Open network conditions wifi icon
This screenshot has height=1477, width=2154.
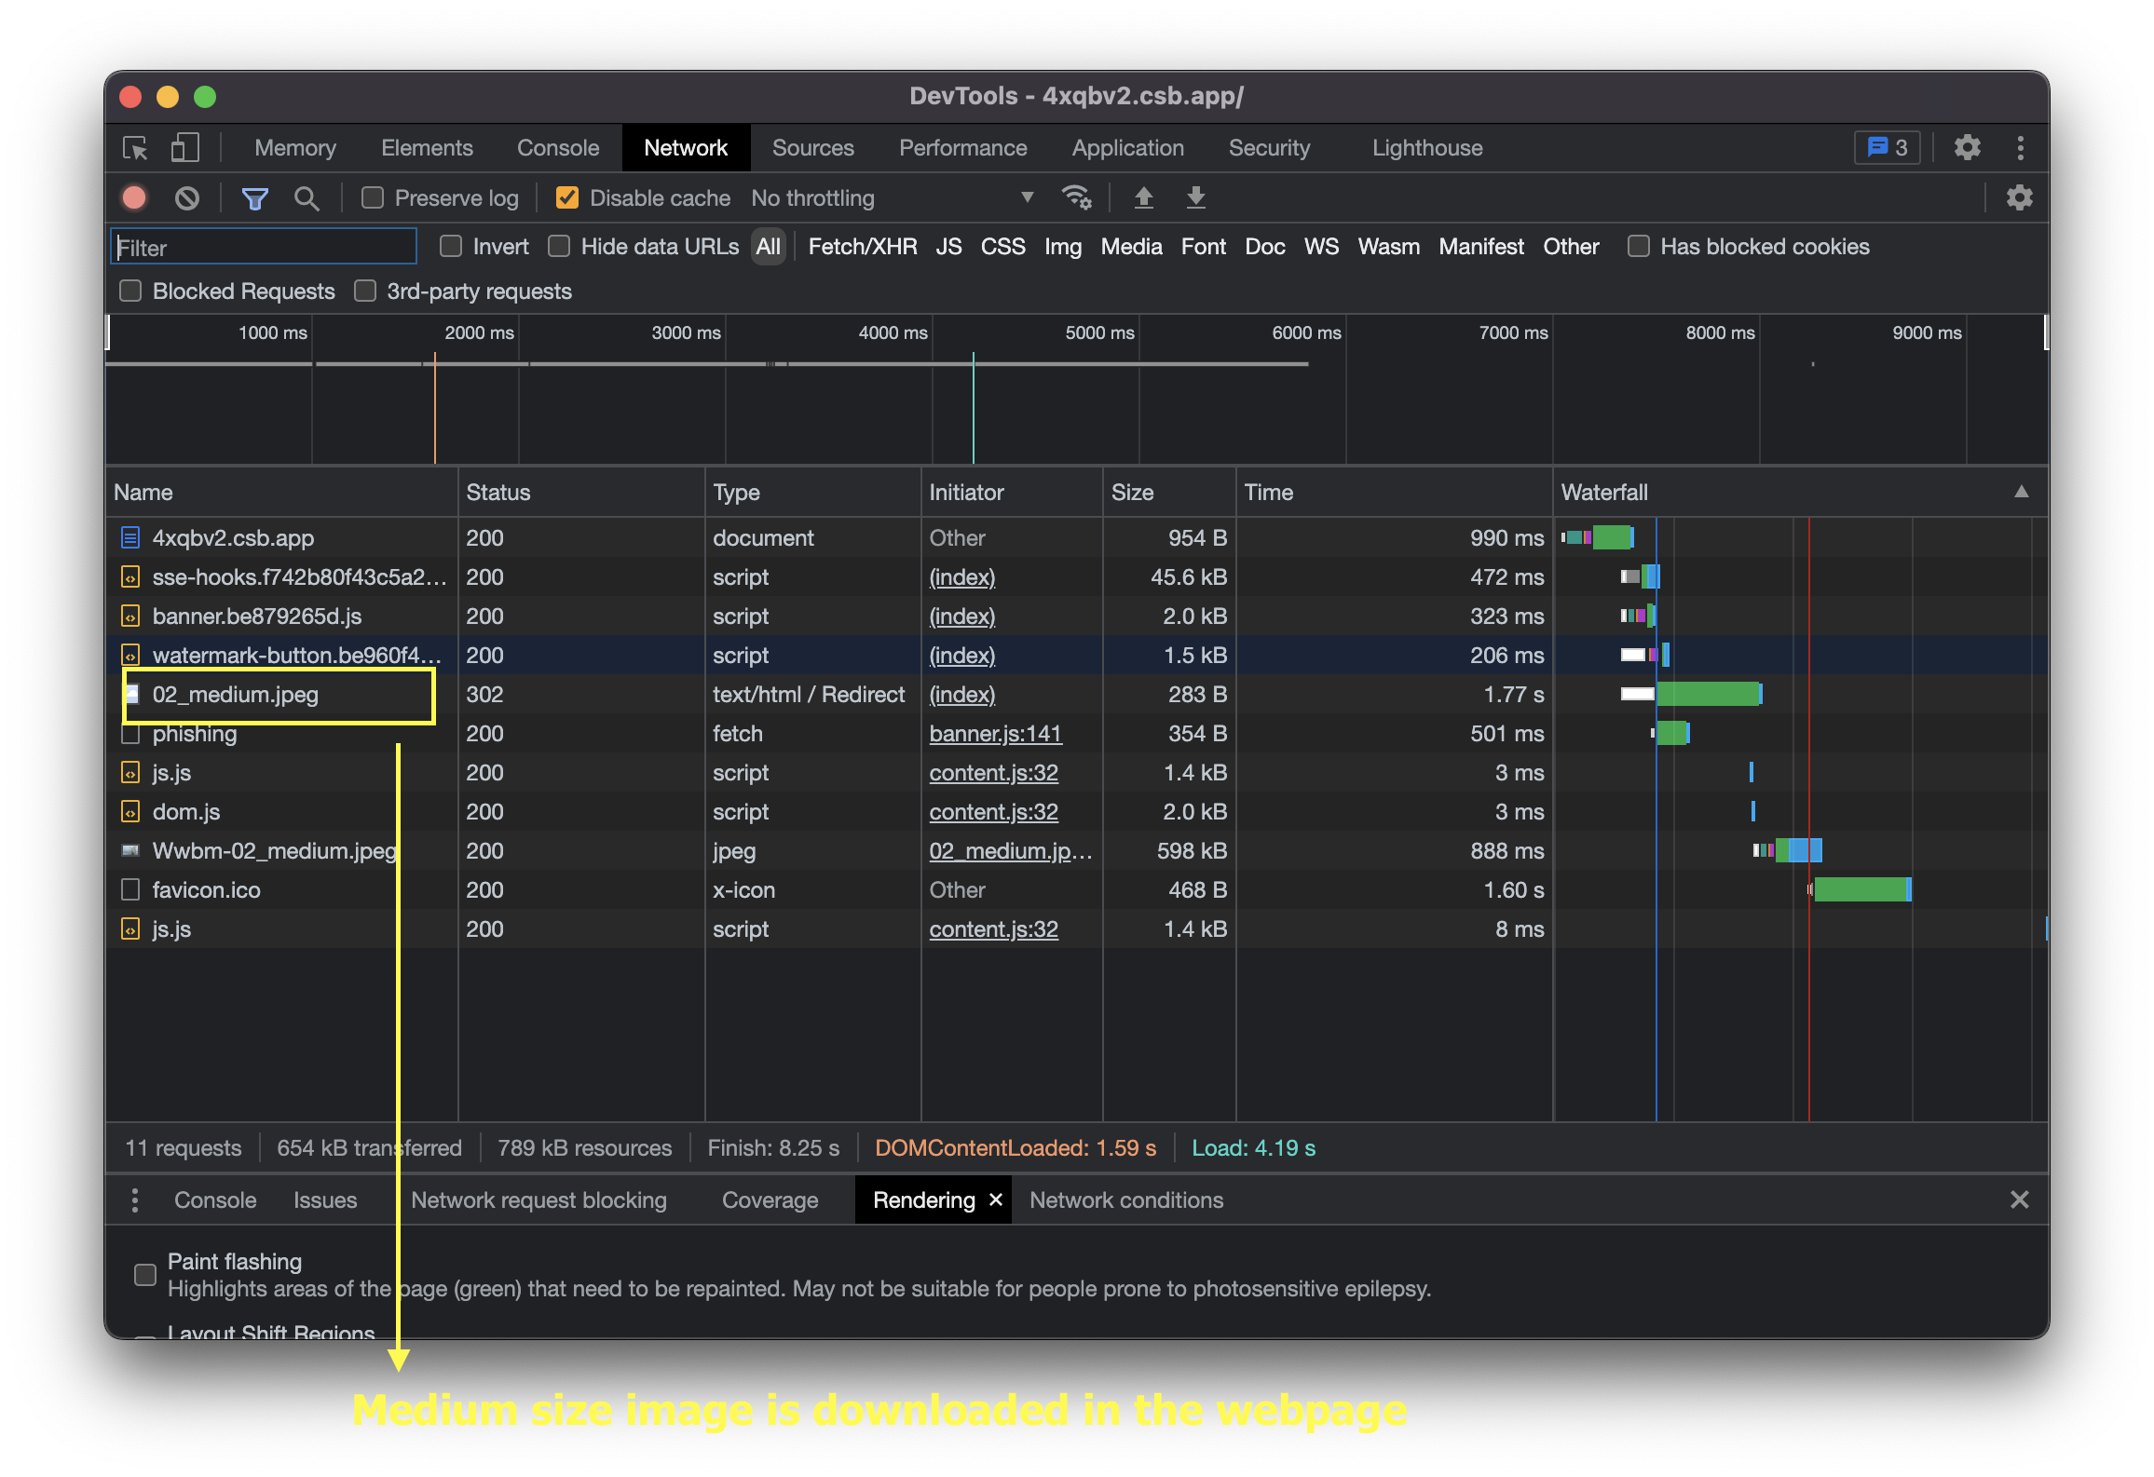point(1076,197)
